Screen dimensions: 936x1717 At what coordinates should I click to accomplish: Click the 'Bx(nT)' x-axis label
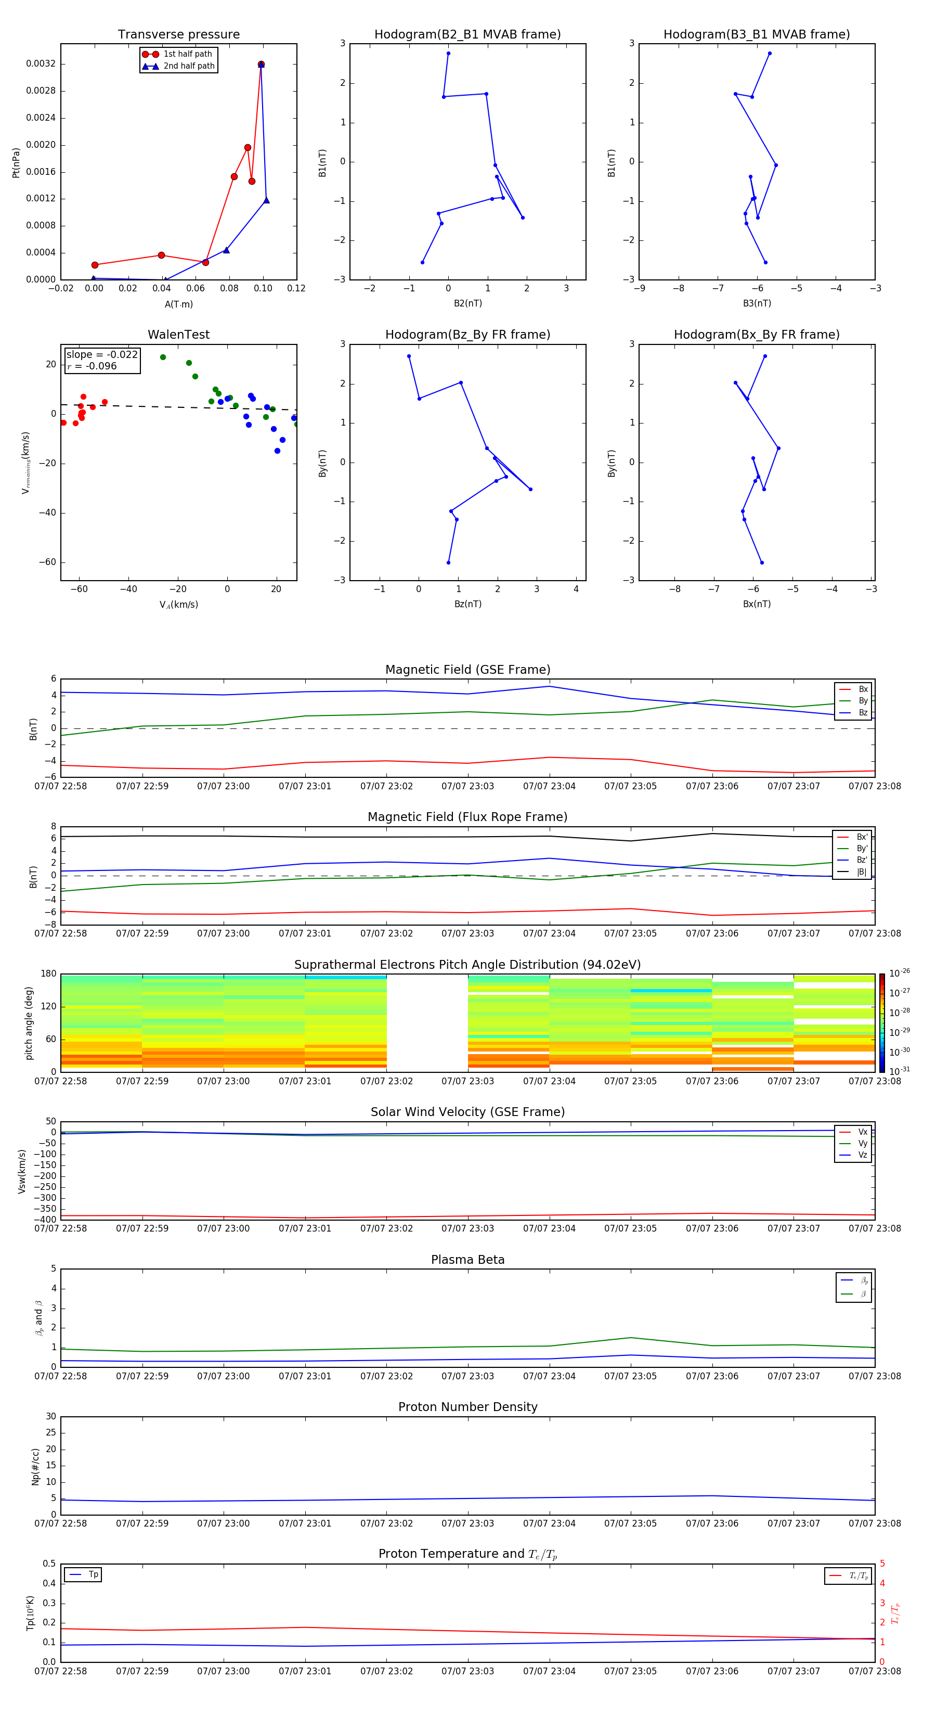[757, 604]
